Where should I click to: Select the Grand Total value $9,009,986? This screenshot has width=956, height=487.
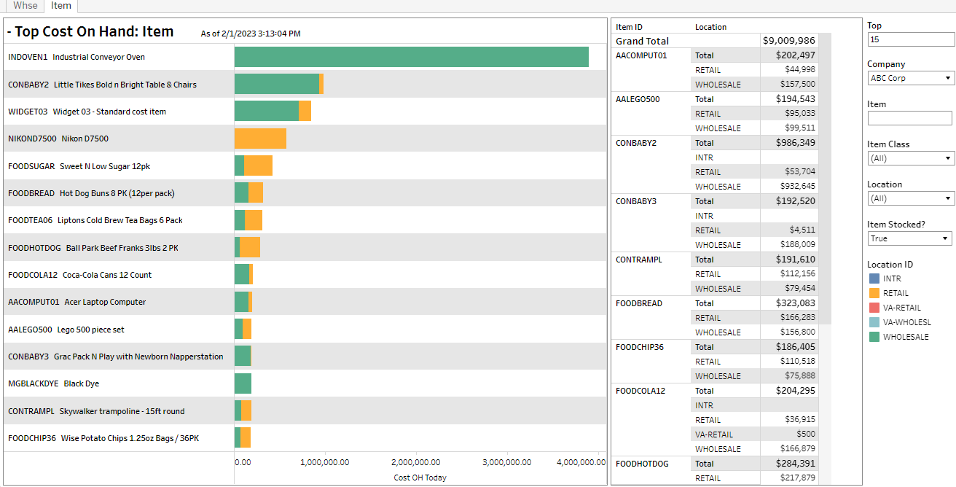(789, 41)
